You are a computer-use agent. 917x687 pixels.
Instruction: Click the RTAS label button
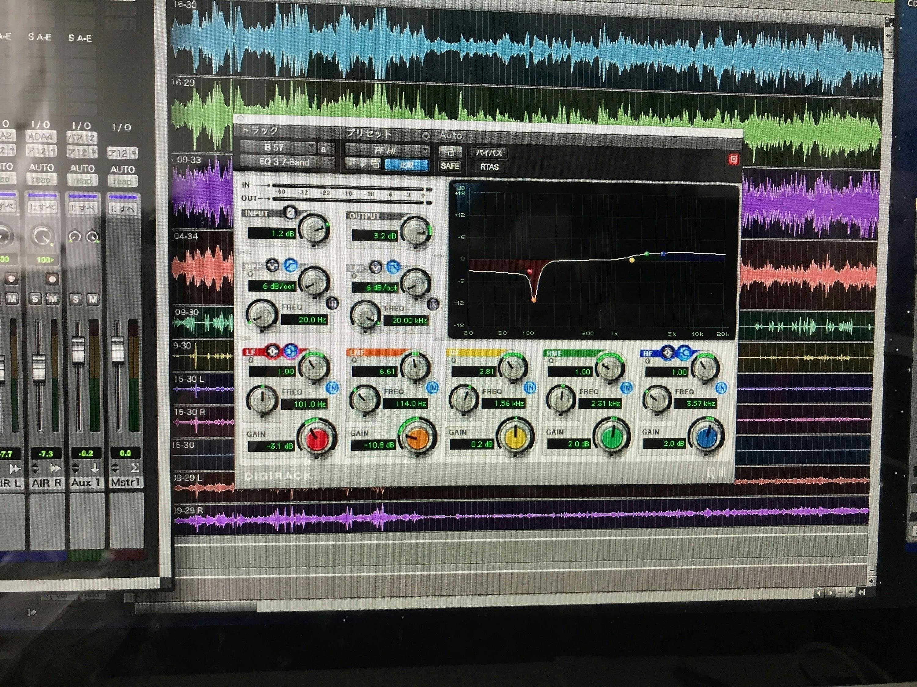(x=489, y=167)
